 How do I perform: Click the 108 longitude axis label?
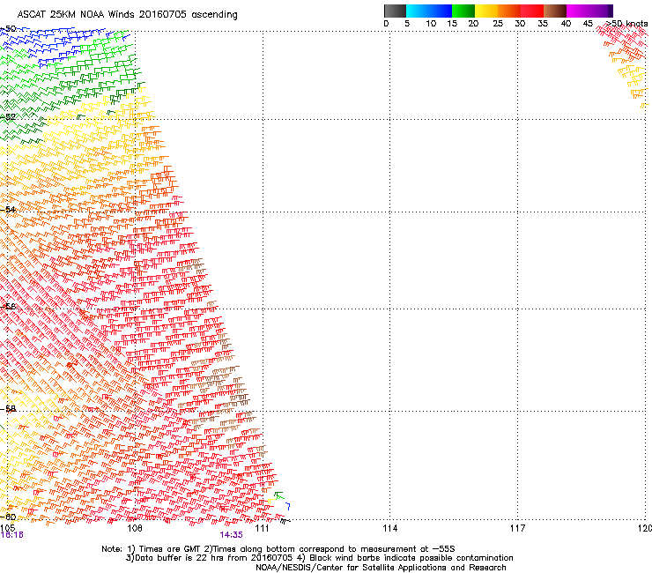(x=135, y=528)
